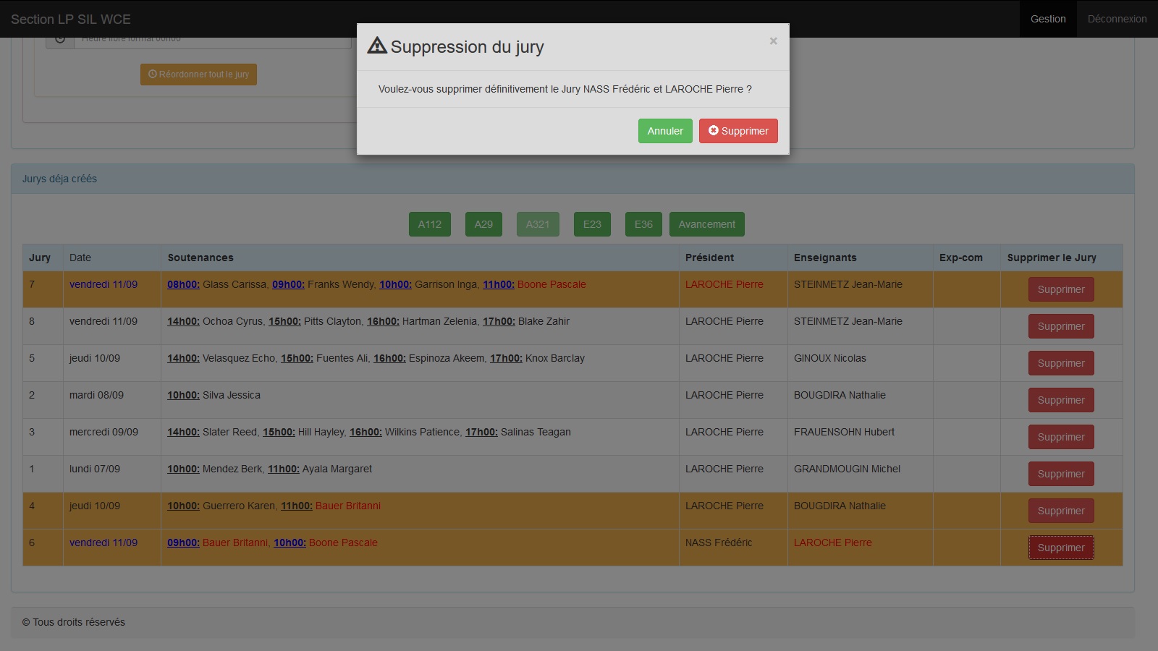Click Déconnexion in the top bar
This screenshot has height=651, width=1158.
(1117, 19)
